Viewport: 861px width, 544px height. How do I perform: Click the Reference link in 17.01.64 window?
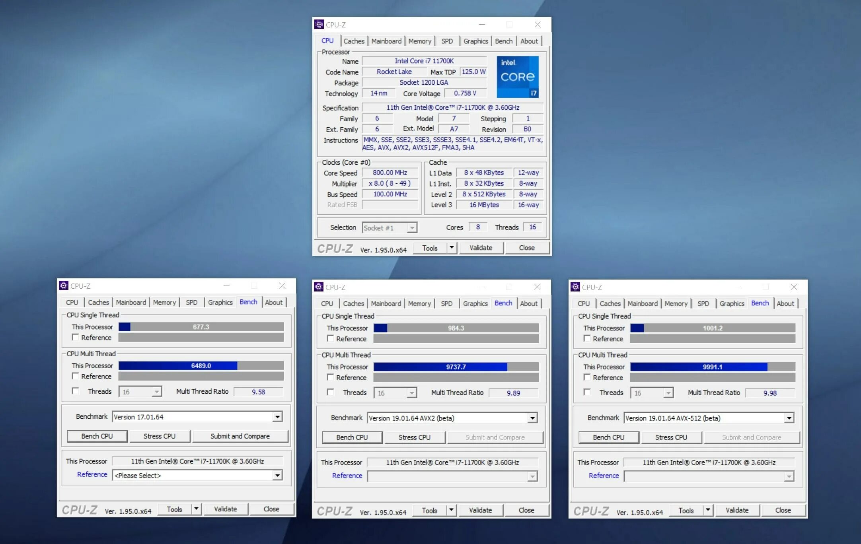pyautogui.click(x=92, y=474)
